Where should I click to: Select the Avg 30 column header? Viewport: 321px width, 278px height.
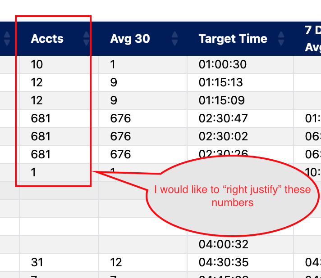tap(130, 39)
